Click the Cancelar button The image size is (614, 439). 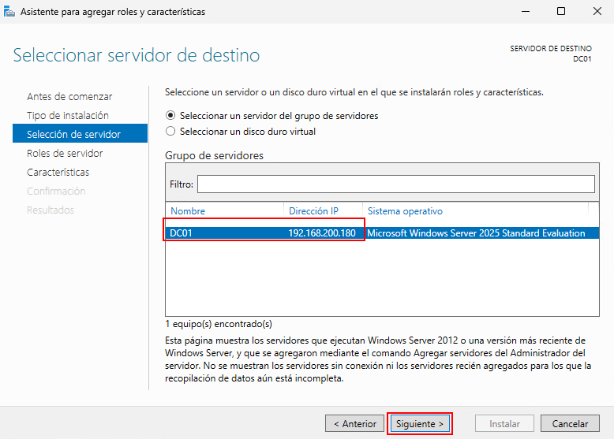click(570, 423)
